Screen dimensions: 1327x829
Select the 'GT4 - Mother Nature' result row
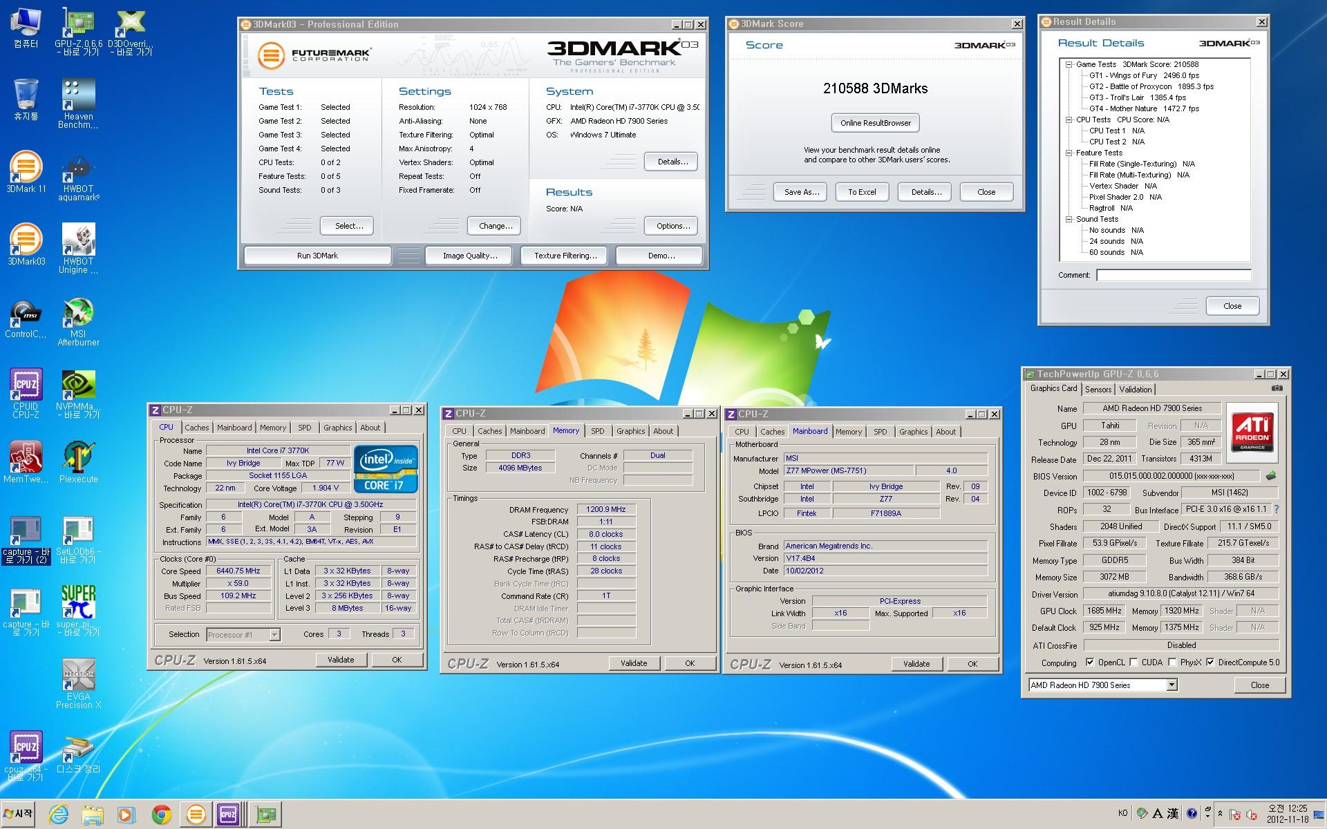click(x=1144, y=108)
